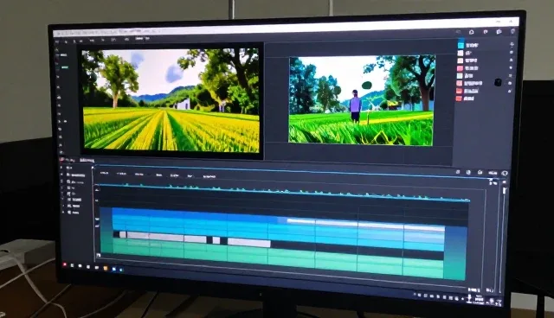Select the bottom-most red color label in right list

pos(459,99)
